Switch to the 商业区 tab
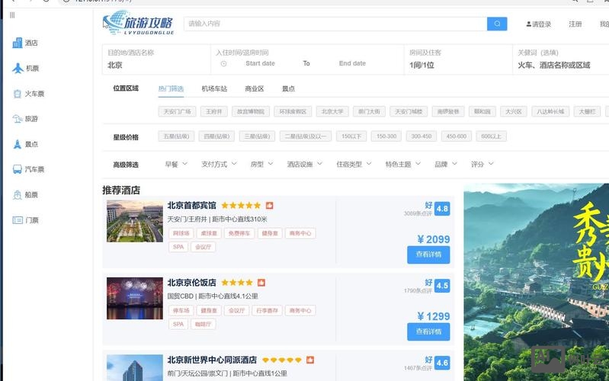 255,88
